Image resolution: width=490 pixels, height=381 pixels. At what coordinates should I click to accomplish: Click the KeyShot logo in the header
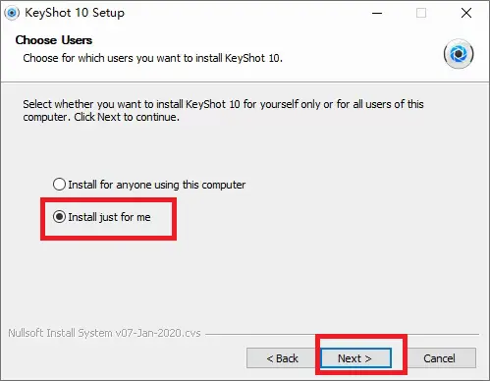459,54
